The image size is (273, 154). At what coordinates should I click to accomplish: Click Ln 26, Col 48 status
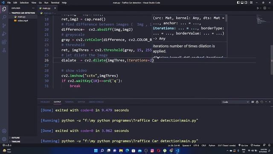tap(174, 145)
